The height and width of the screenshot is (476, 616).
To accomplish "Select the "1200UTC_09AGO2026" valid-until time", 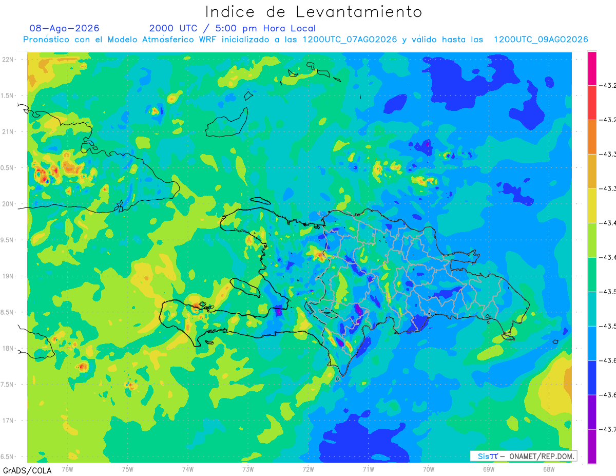I will pyautogui.click(x=541, y=40).
